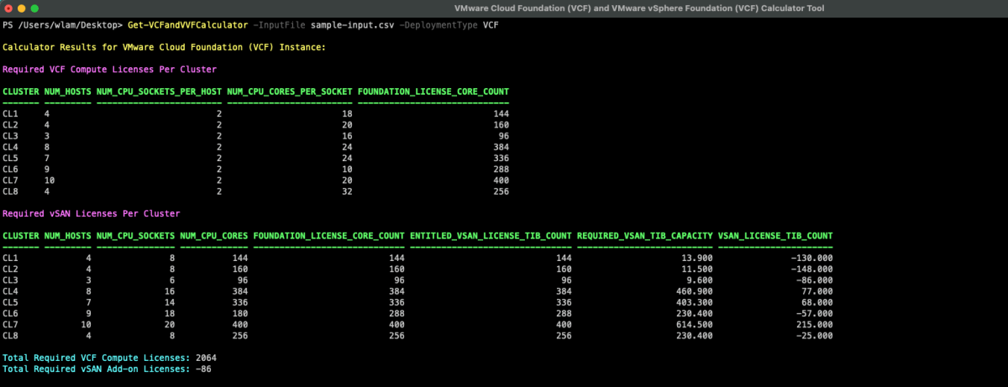Click "Total Required VCF Compute Licenses: 2064" line

coord(109,358)
